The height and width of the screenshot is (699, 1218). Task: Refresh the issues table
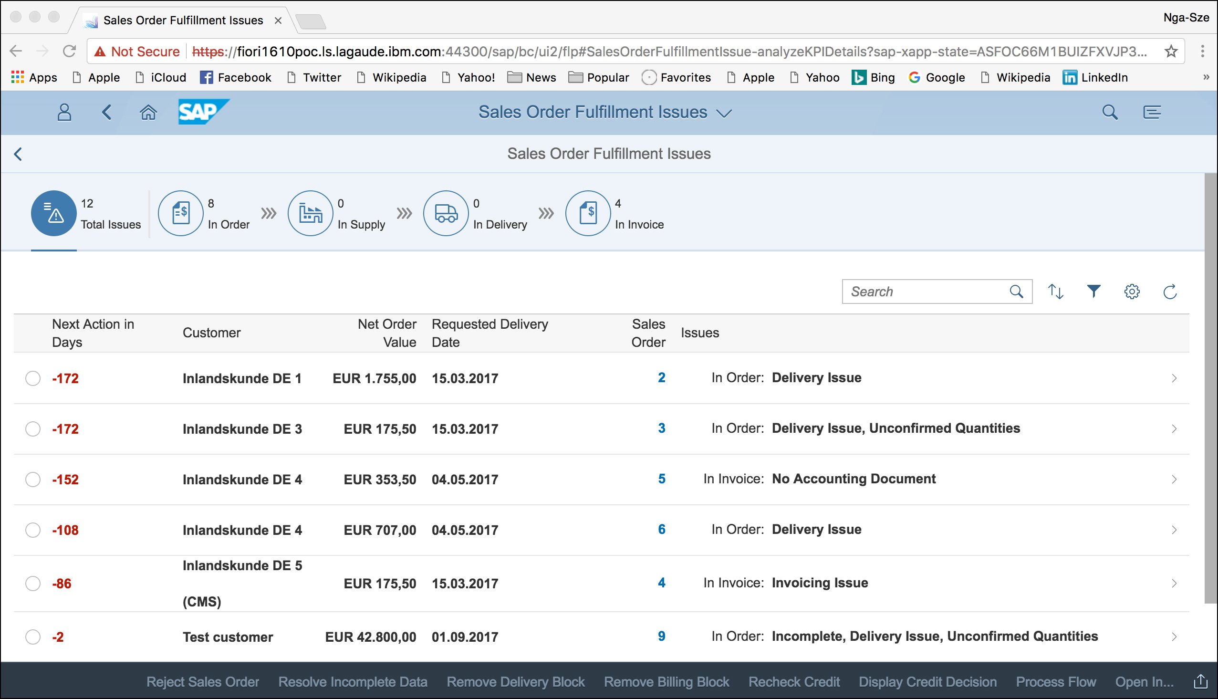pyautogui.click(x=1169, y=291)
